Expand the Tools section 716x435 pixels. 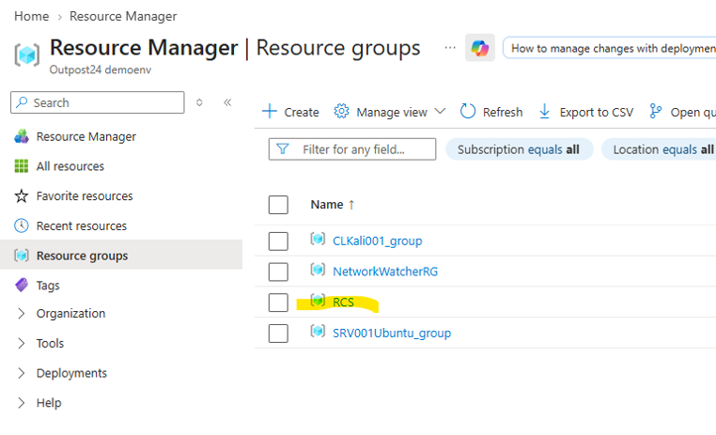point(22,343)
